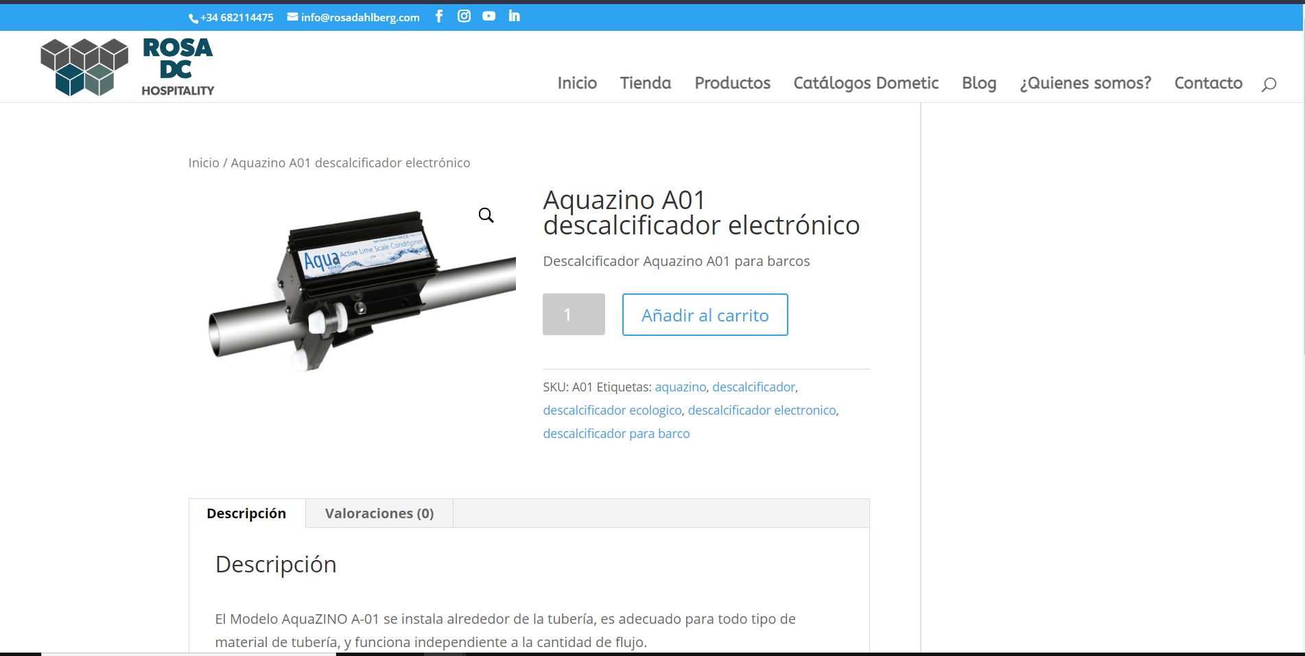Click the Descripción section heading
1305x656 pixels.
[276, 565]
